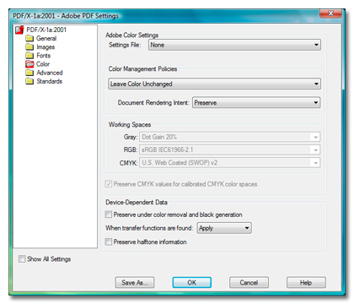Viewport: 354px width, 304px height.
Task: Open the Leave Color Unchanged policy dropdown
Action: click(x=214, y=84)
